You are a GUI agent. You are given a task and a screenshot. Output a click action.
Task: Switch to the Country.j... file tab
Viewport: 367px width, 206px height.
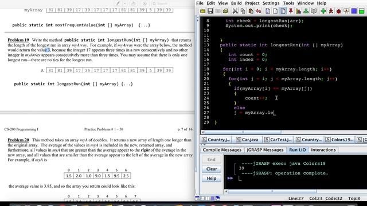point(216,140)
